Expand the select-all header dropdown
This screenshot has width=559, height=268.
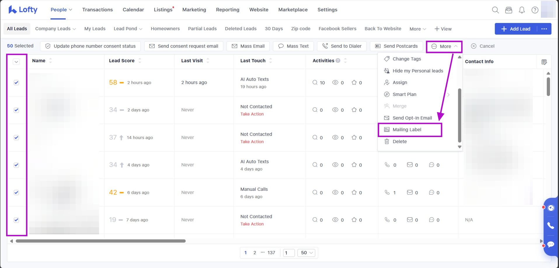(16, 62)
